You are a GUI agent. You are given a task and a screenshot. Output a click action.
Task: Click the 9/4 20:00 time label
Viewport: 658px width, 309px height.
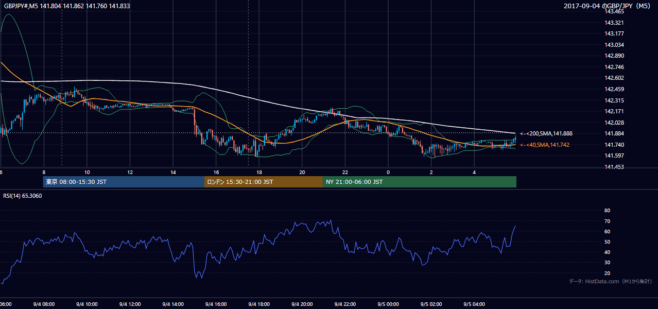point(302,304)
